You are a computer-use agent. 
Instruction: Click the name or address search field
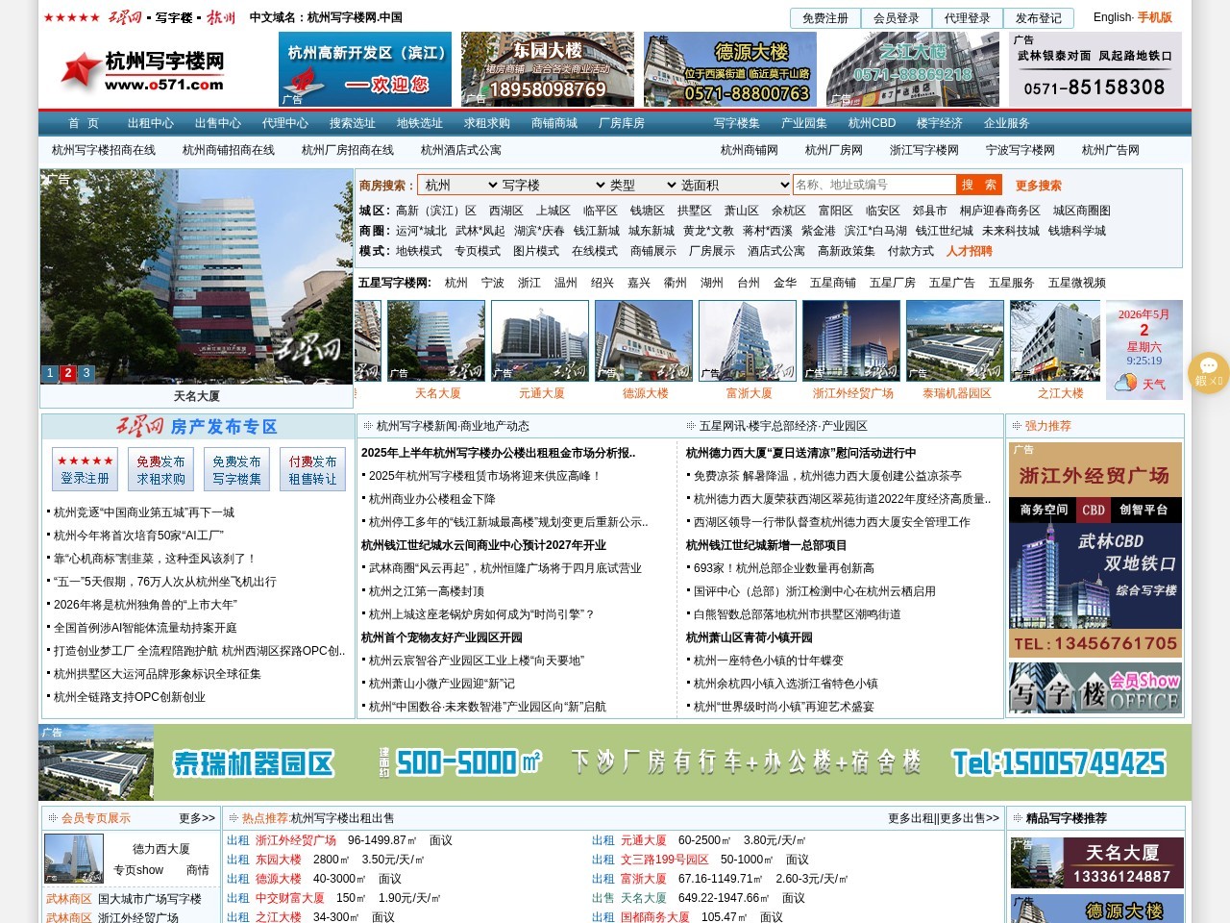tap(874, 185)
